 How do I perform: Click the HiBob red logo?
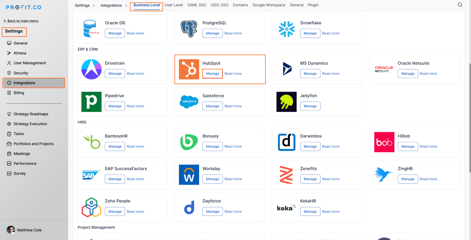tap(384, 142)
